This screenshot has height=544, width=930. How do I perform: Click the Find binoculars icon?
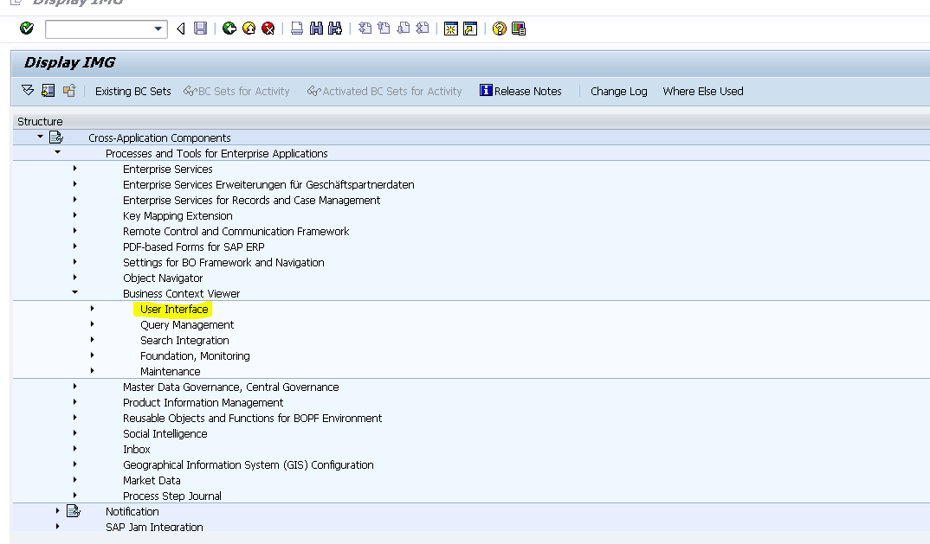(x=316, y=29)
